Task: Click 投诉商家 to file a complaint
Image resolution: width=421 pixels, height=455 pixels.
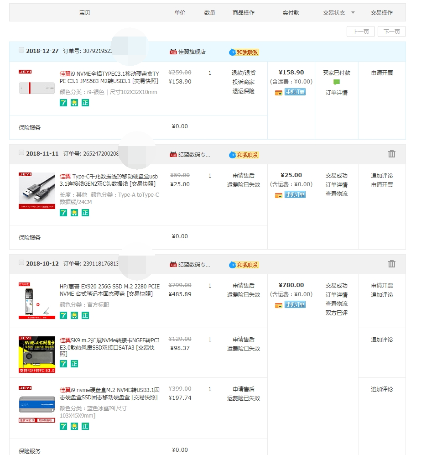Action: 244,82
